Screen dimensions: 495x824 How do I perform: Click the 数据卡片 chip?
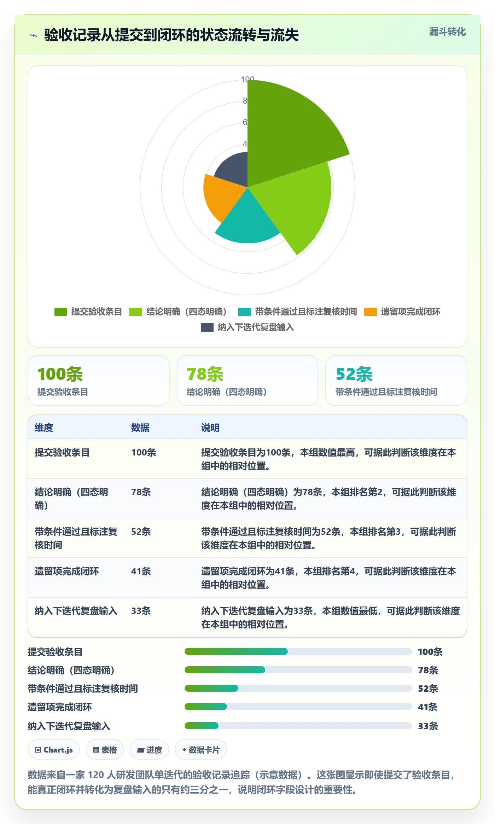pos(201,750)
